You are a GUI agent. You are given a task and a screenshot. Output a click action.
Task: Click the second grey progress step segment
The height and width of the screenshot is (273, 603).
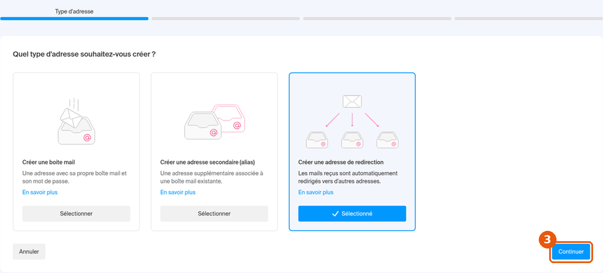226,18
